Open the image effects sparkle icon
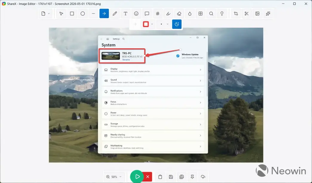The width and height of the screenshot is (312, 183). coord(268,13)
